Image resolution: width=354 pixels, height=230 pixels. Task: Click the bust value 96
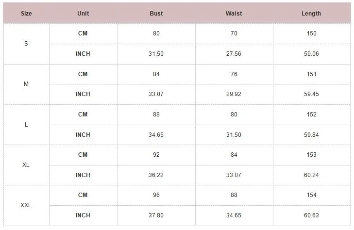point(156,195)
